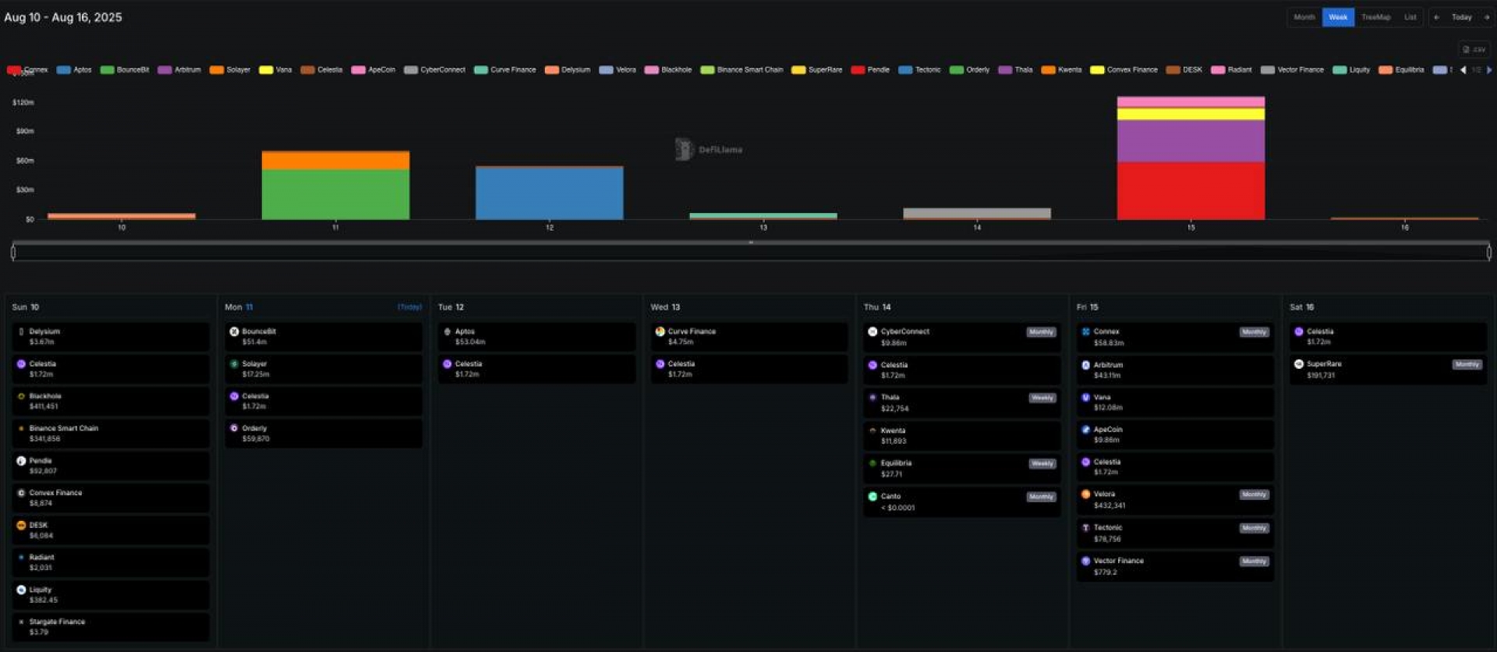Click the Velora icon on Friday
This screenshot has height=652, width=1497.
1085,494
